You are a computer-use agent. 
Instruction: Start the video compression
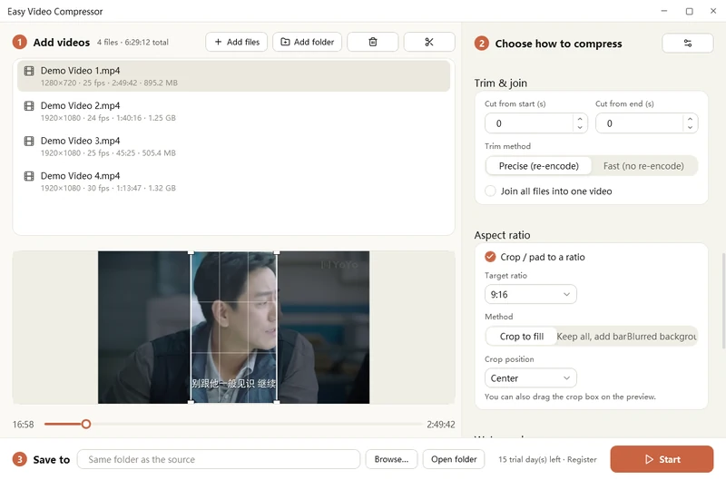tap(662, 459)
